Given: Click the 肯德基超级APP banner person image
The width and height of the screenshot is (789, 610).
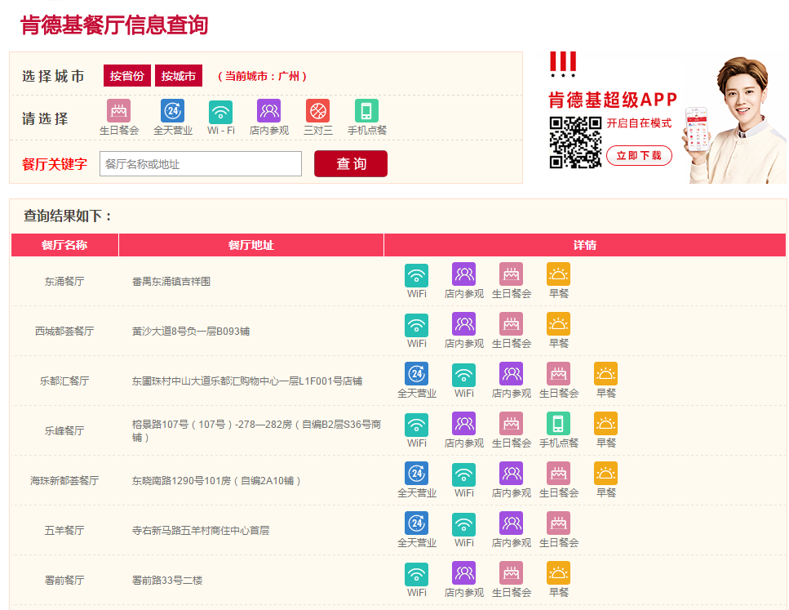Looking at the screenshot, I should coord(736,119).
